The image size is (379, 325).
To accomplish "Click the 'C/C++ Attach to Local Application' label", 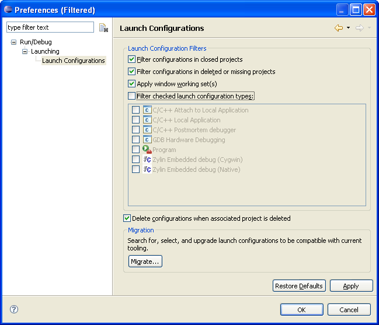I will click(201, 110).
